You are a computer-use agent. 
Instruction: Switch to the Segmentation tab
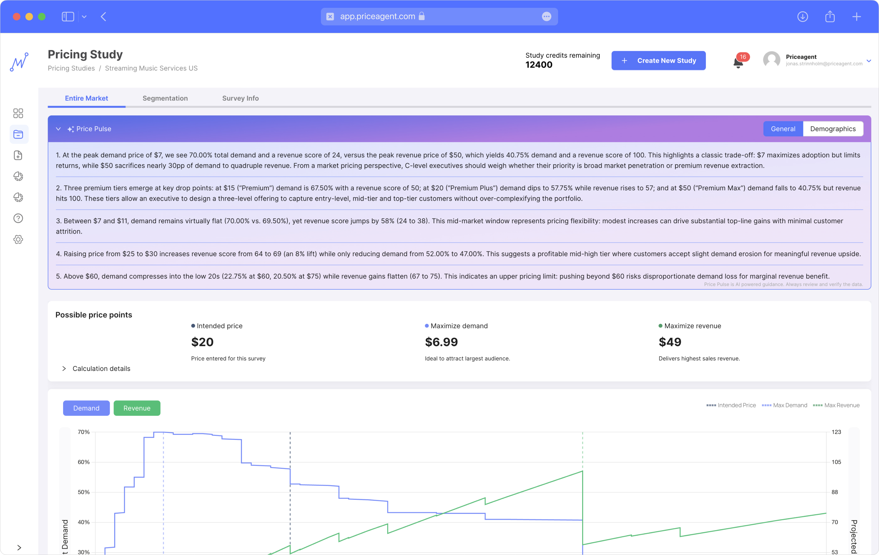pyautogui.click(x=165, y=98)
